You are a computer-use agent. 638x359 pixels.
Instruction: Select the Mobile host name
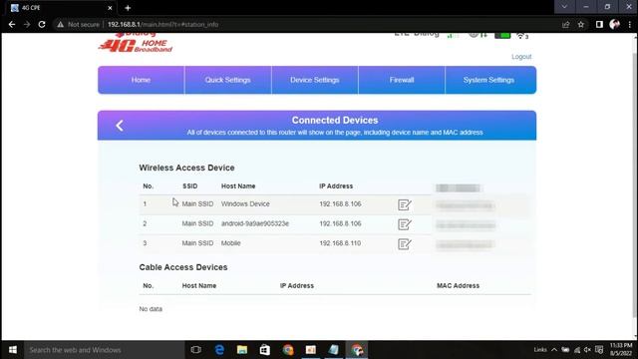point(230,243)
